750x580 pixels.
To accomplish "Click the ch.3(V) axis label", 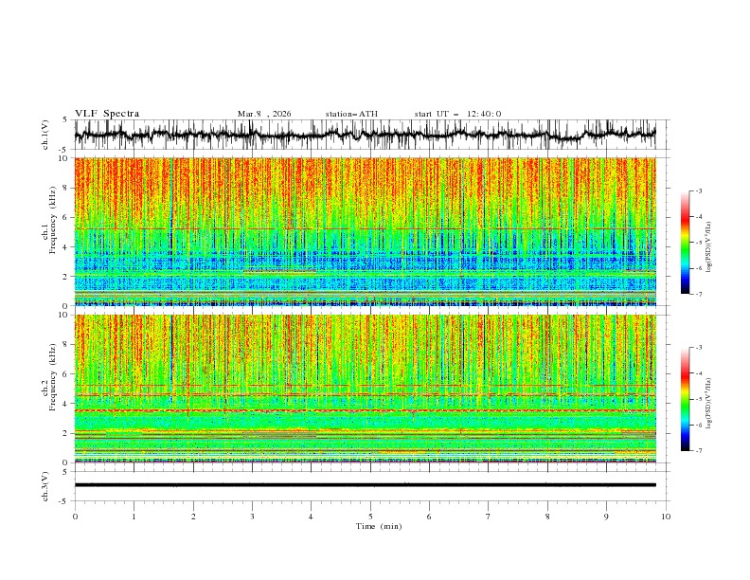I will [45, 486].
